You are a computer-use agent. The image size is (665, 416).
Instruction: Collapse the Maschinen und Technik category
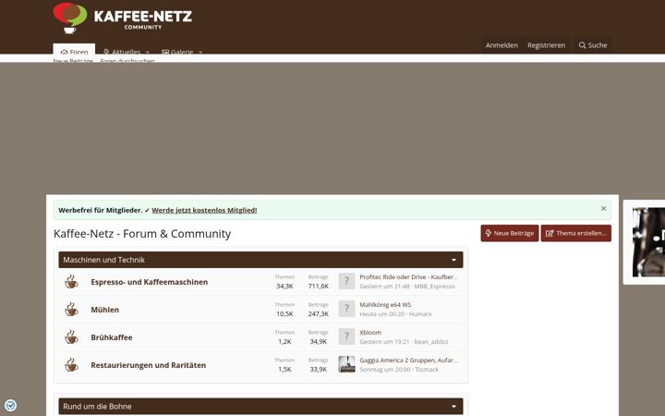[x=453, y=260]
